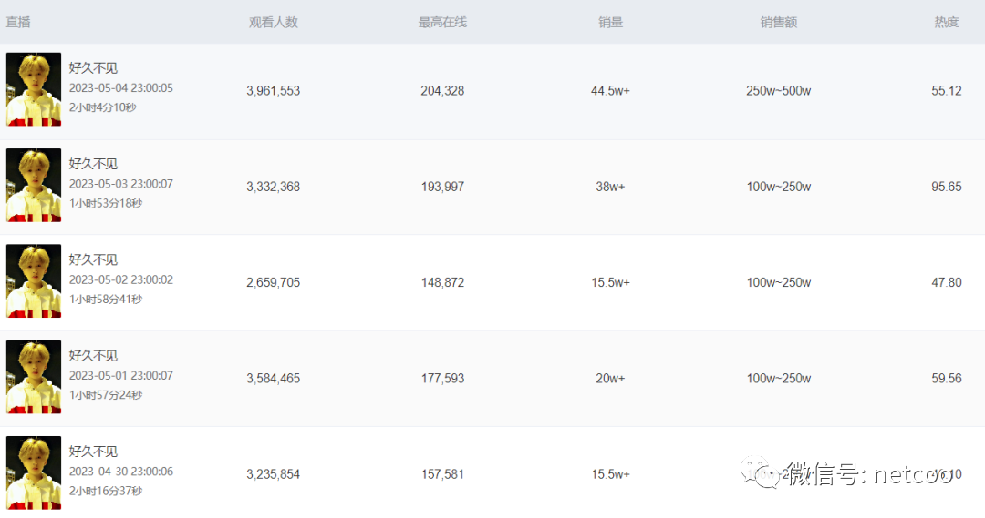Select the 95.65 heat value

pos(947,187)
